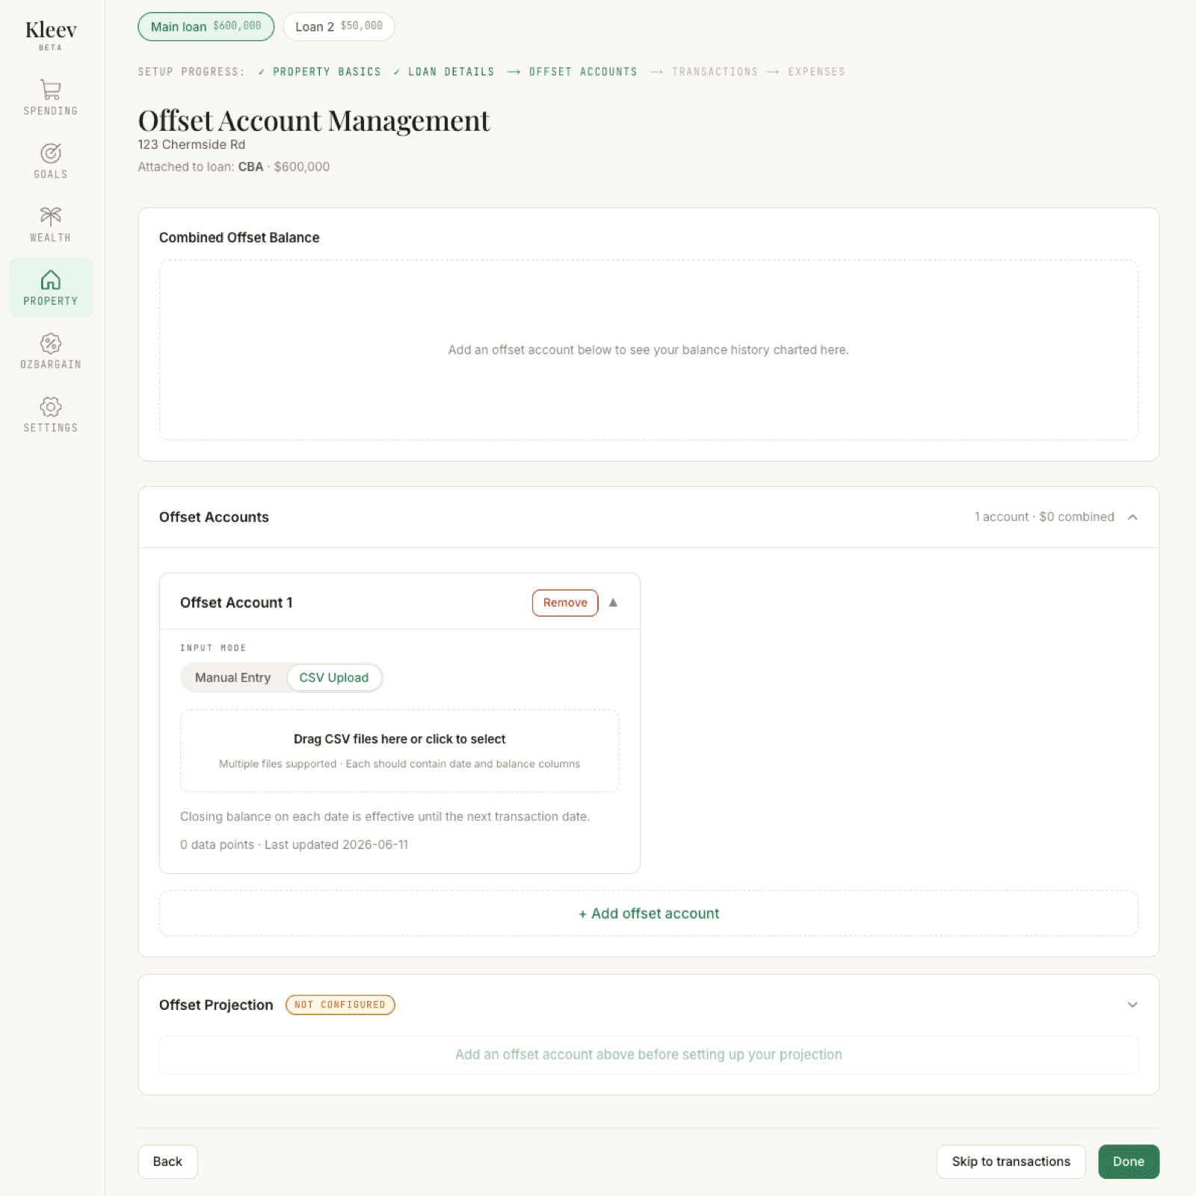Image resolution: width=1196 pixels, height=1196 pixels.
Task: Collapse Offset Account 1 card triangle
Action: point(613,602)
